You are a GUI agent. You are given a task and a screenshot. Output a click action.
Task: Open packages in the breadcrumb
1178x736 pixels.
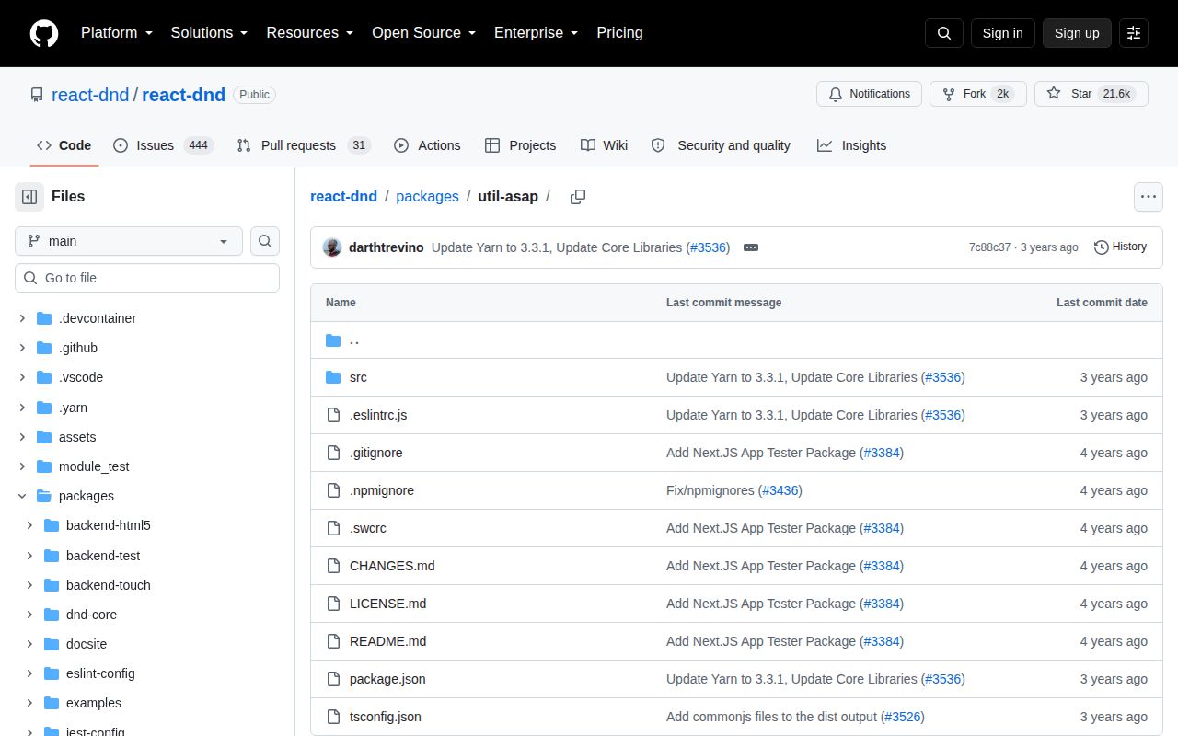[427, 197]
